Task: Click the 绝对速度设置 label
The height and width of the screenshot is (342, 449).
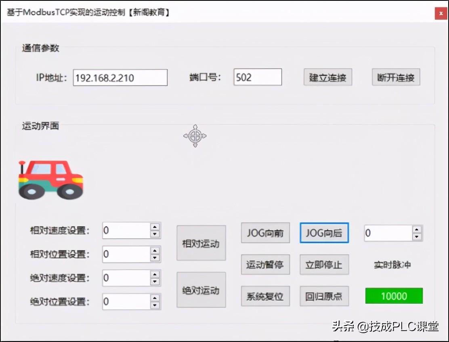Action: tap(60, 278)
